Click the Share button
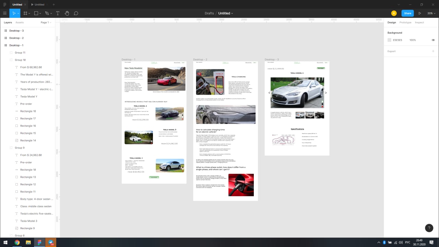Screen dimensions: 439x247 [407, 13]
